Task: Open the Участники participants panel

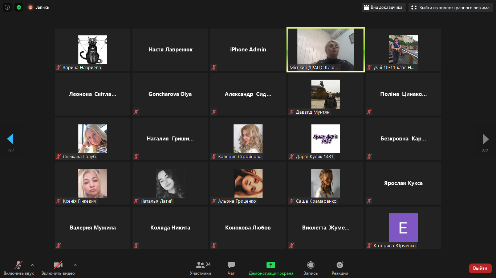Action: coord(200,268)
